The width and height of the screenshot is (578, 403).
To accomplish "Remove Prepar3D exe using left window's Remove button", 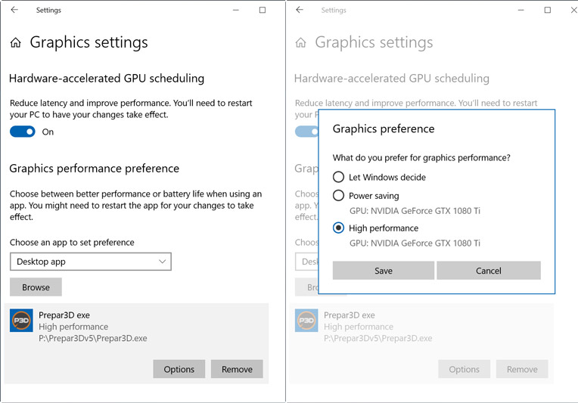I will [237, 369].
